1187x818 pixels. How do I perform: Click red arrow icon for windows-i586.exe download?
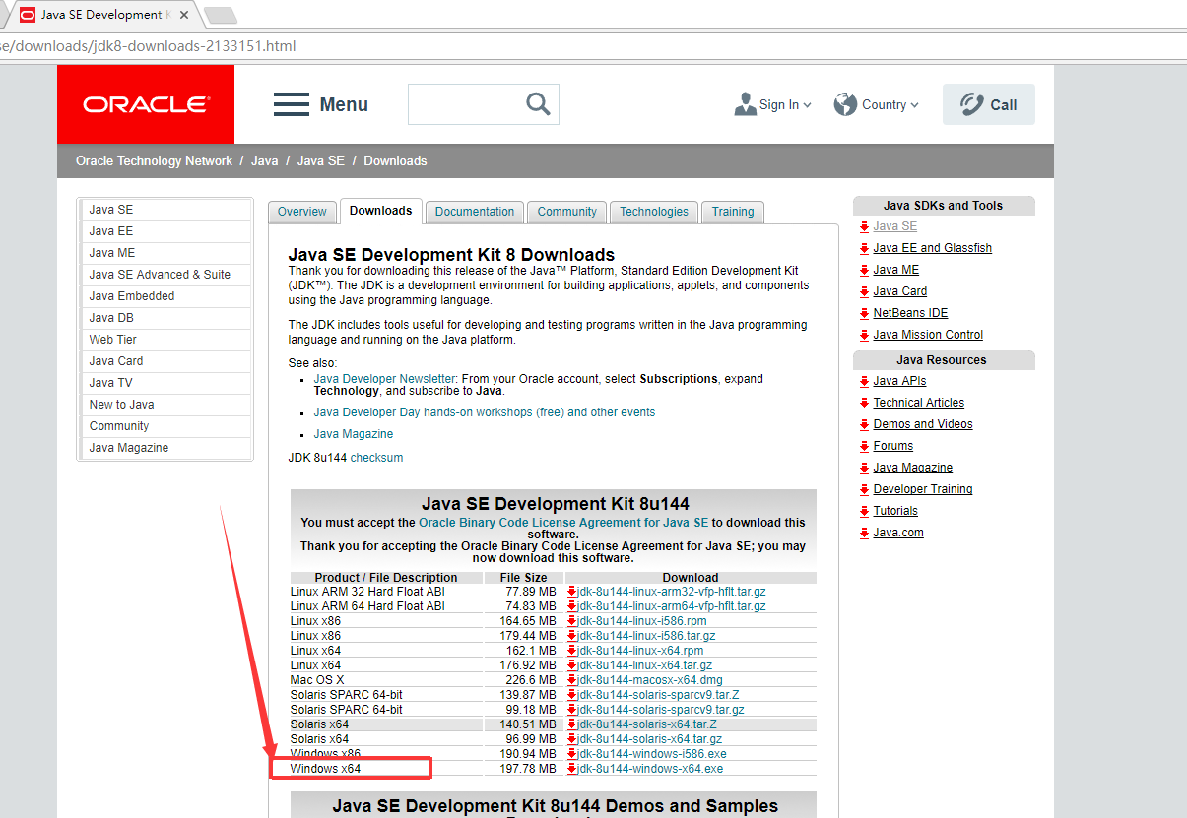click(571, 754)
